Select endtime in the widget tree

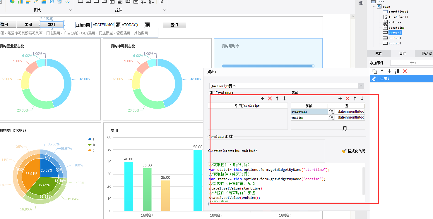point(395,22)
